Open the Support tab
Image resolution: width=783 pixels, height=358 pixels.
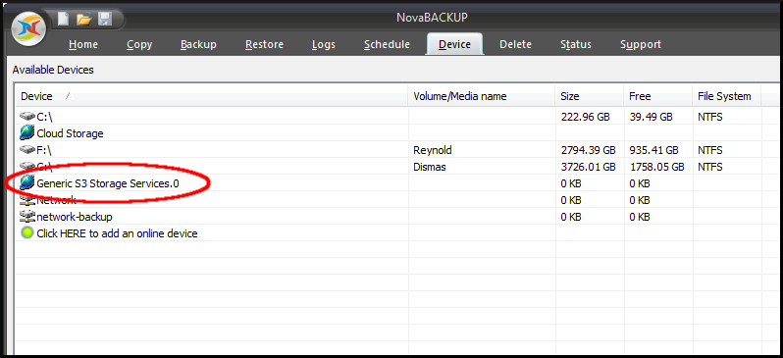coord(641,44)
